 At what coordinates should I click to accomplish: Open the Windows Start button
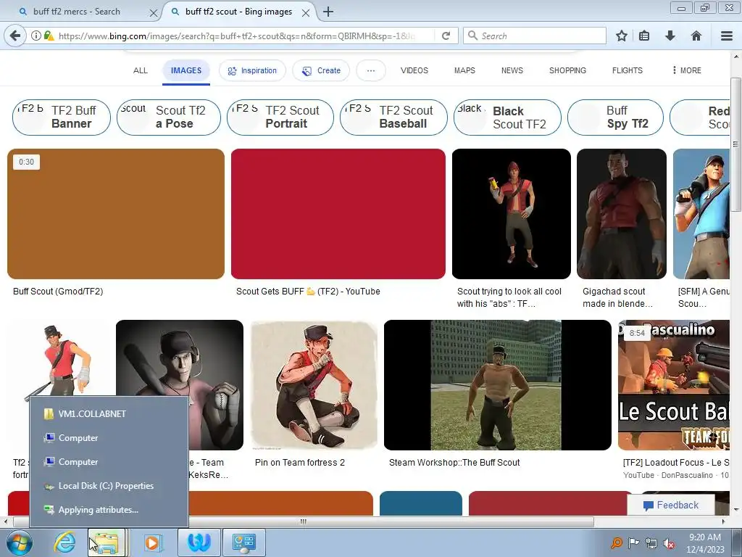click(x=19, y=542)
